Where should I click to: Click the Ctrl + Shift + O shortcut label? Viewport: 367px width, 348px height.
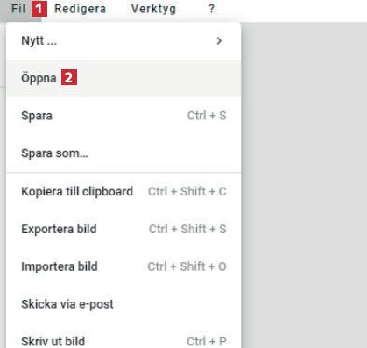click(187, 266)
